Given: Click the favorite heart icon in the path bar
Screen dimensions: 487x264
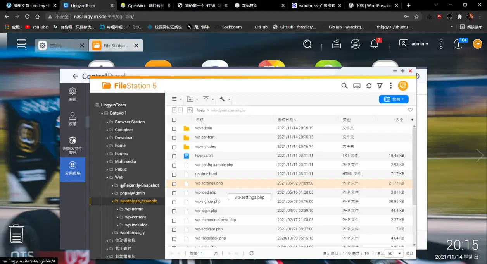Looking at the screenshot, I should coord(410,110).
